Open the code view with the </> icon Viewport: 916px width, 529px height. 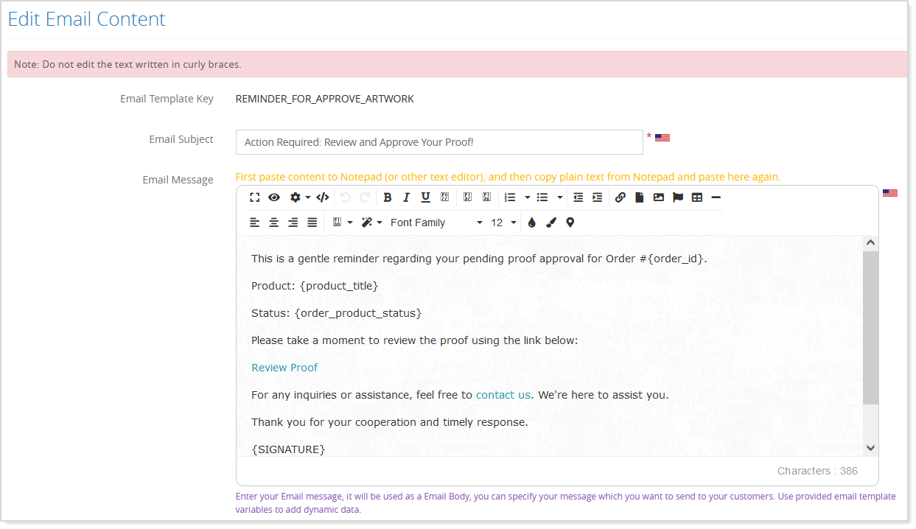pyautogui.click(x=322, y=197)
